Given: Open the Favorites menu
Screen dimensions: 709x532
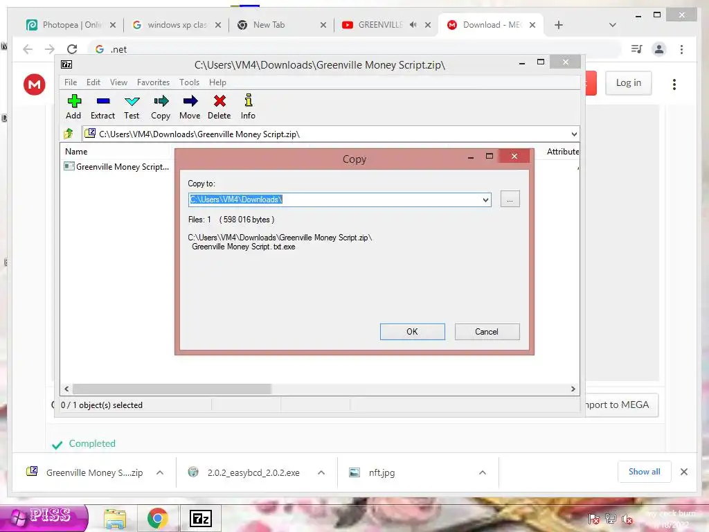Looking at the screenshot, I should [x=153, y=82].
